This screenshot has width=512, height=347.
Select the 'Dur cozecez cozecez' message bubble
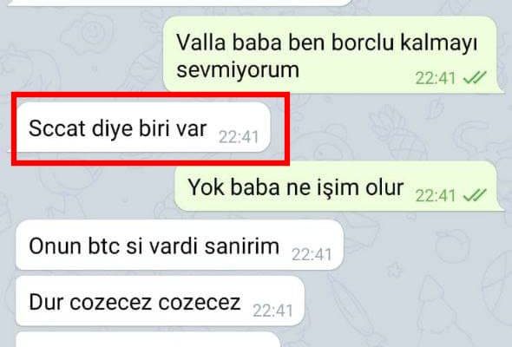pyautogui.click(x=160, y=301)
